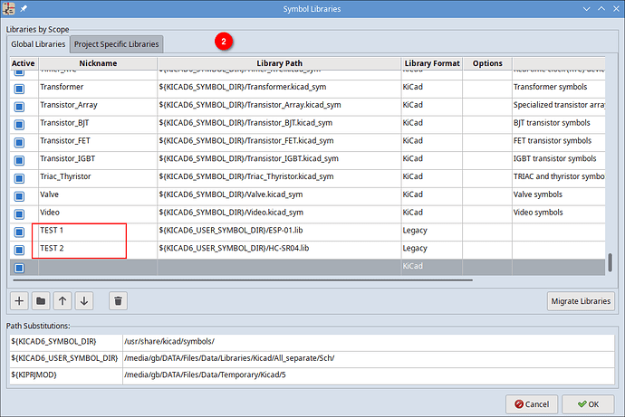Open Legacy format cell for TEST 1

(432, 231)
